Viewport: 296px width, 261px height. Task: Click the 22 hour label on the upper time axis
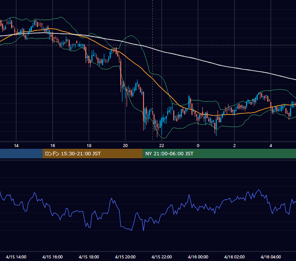(x=161, y=146)
